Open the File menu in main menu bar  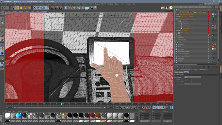[x=2, y=4]
